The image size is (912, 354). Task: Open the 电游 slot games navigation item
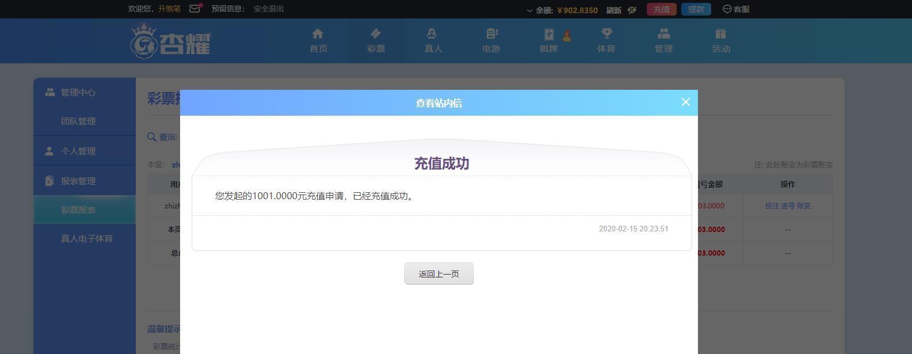(x=491, y=41)
